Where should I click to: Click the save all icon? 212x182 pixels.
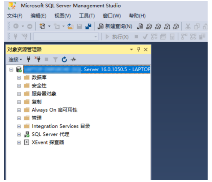pyautogui.click(x=89, y=26)
